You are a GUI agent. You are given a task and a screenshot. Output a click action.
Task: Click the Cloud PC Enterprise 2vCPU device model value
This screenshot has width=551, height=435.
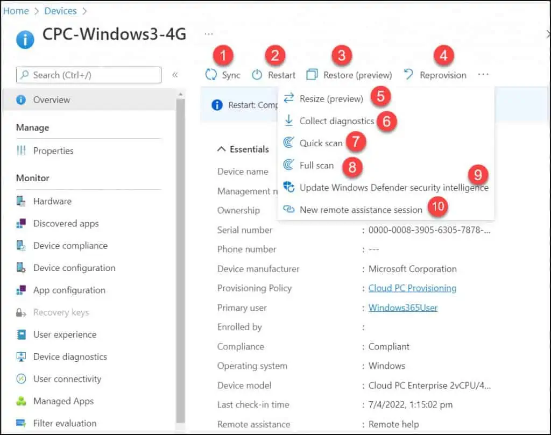coord(429,385)
